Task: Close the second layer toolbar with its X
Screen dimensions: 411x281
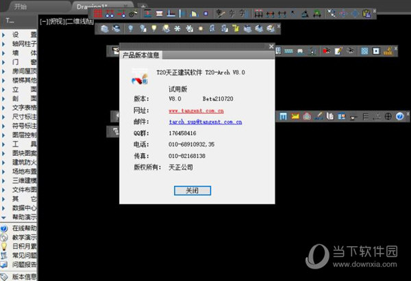Action: coord(279,26)
